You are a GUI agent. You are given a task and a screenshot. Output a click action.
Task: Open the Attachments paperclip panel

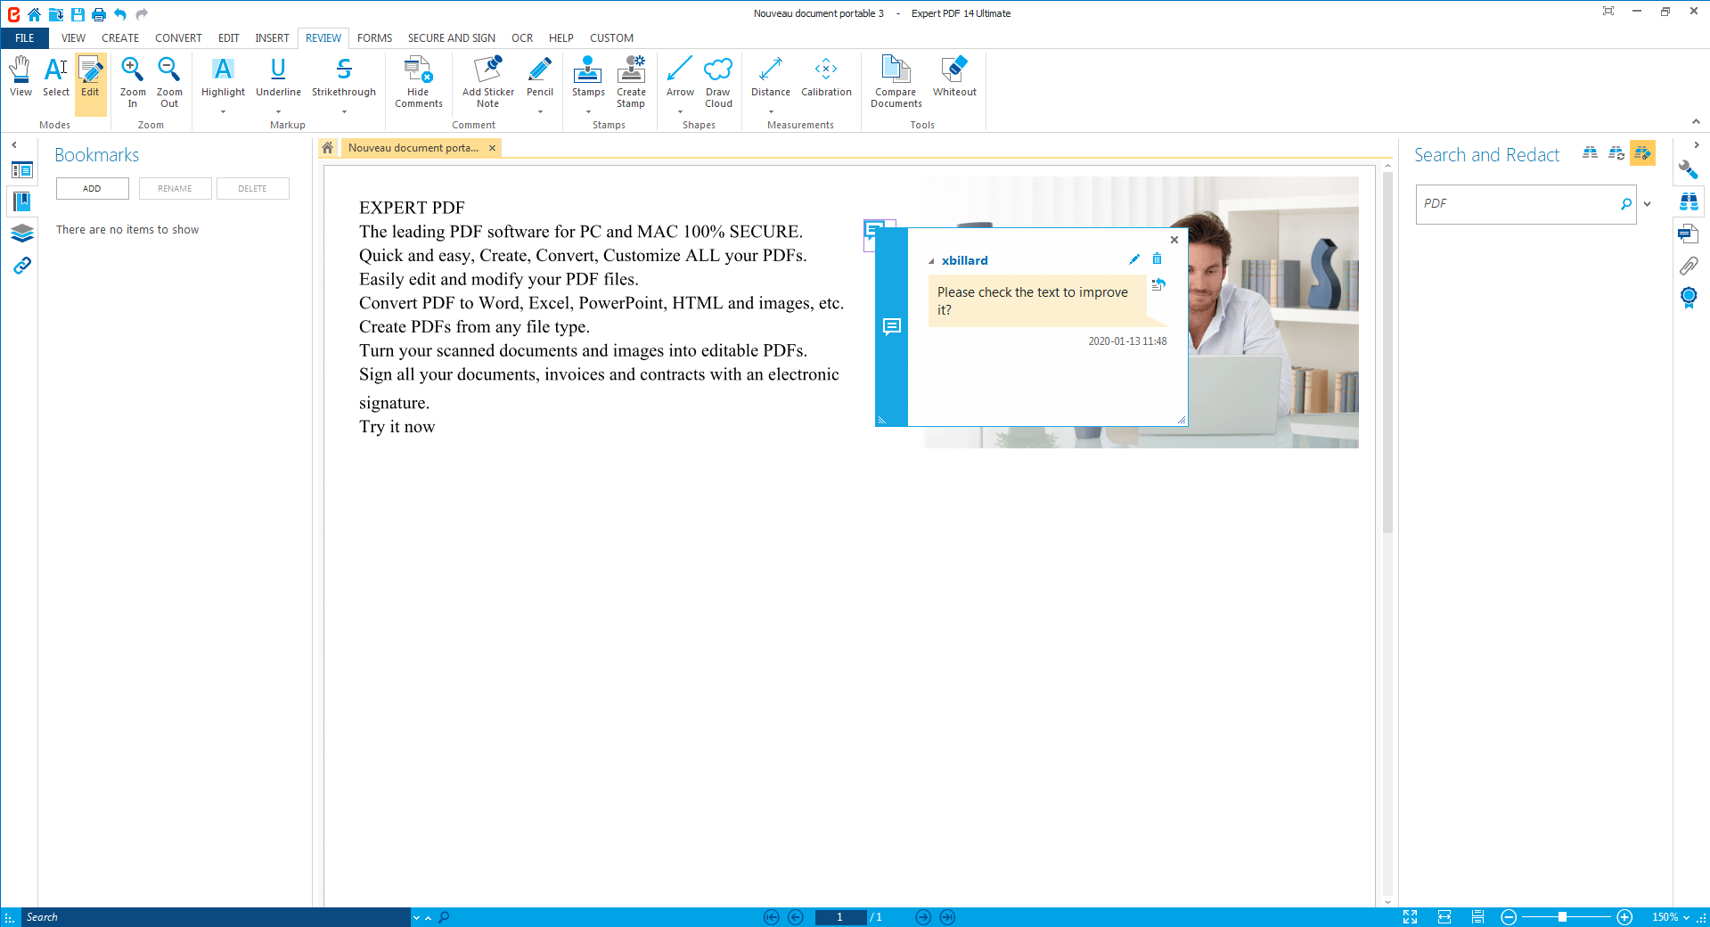pos(1688,266)
